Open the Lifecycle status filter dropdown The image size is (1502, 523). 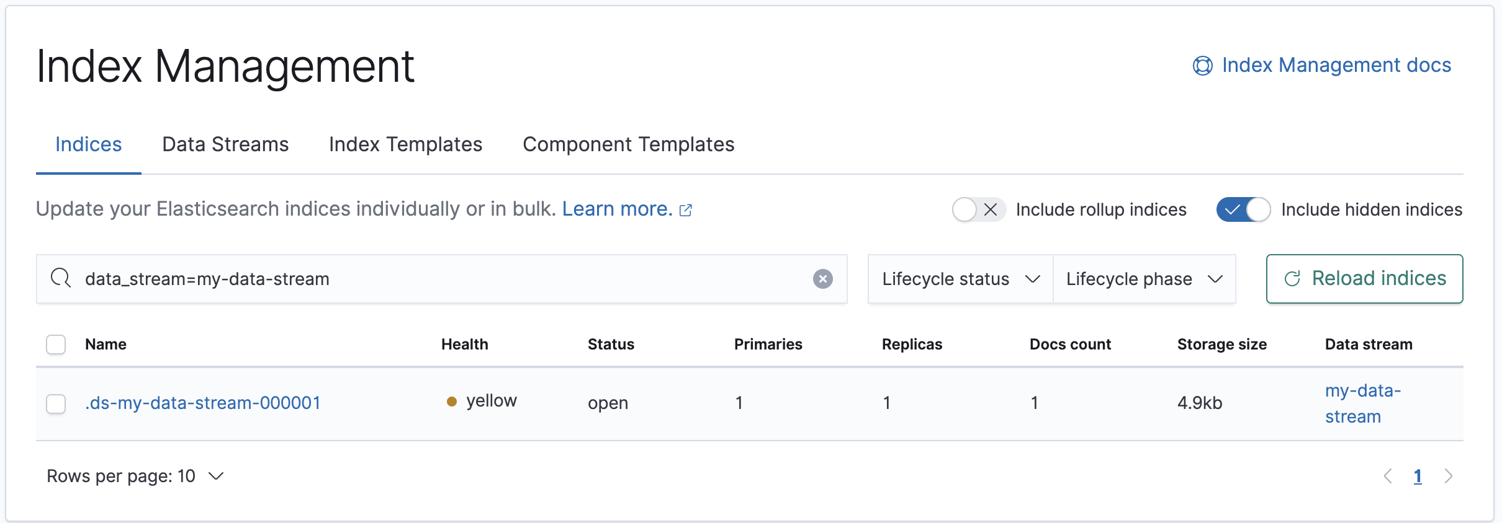[x=960, y=279]
